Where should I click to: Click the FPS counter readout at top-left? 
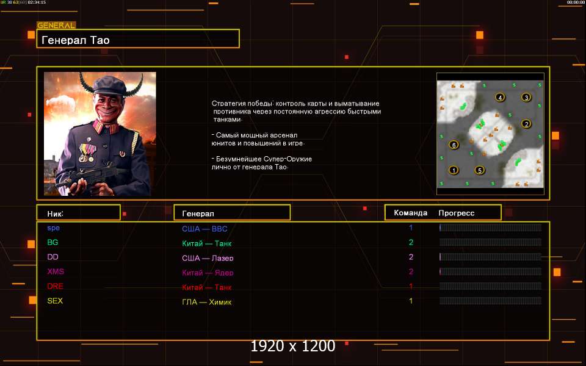pos(23,2)
